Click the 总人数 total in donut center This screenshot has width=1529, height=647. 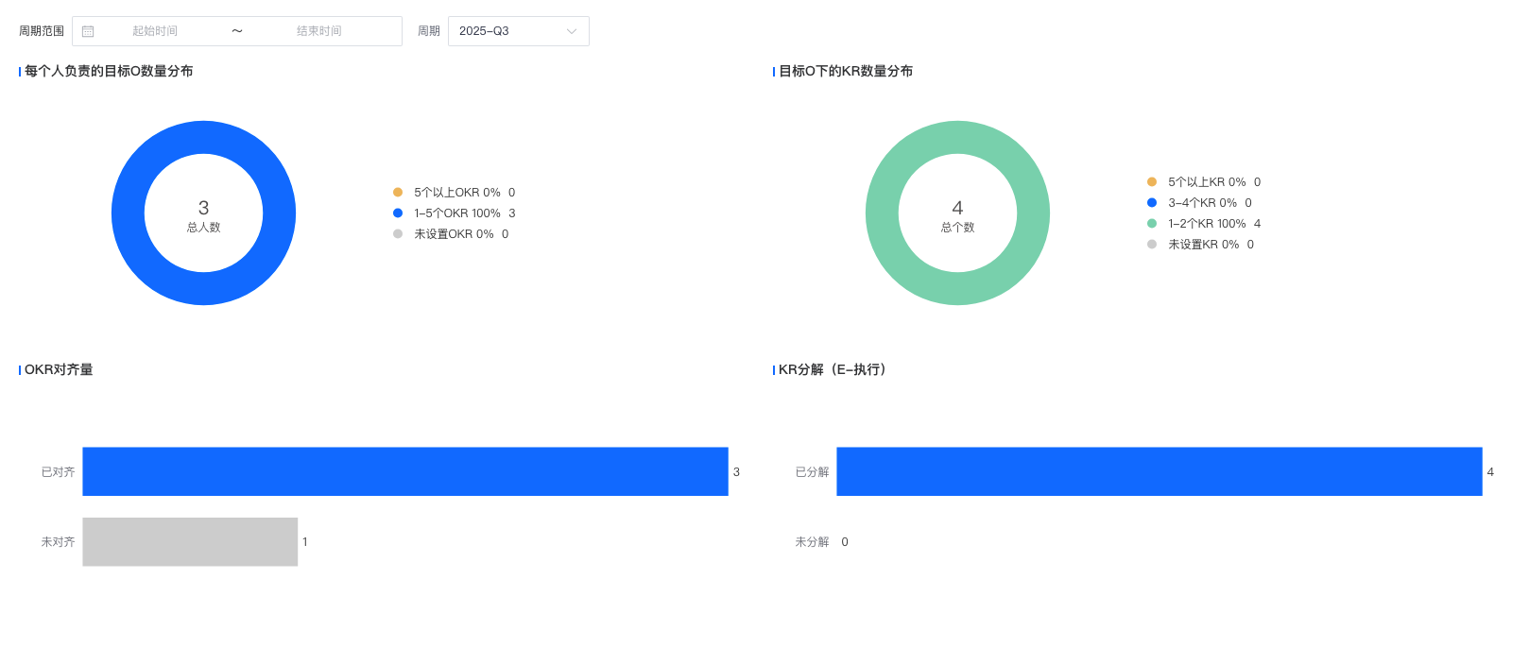(203, 227)
